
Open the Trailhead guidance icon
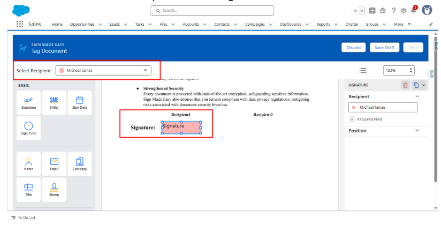click(383, 11)
